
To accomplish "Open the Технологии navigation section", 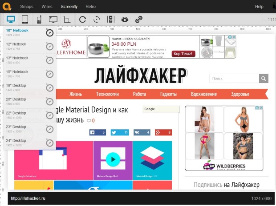I will click(x=107, y=94).
